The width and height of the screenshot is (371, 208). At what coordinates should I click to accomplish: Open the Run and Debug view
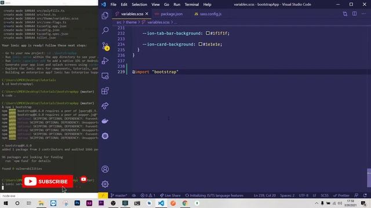[105, 61]
